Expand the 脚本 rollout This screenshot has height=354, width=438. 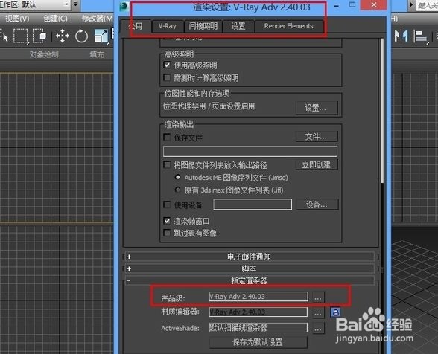coord(249,268)
